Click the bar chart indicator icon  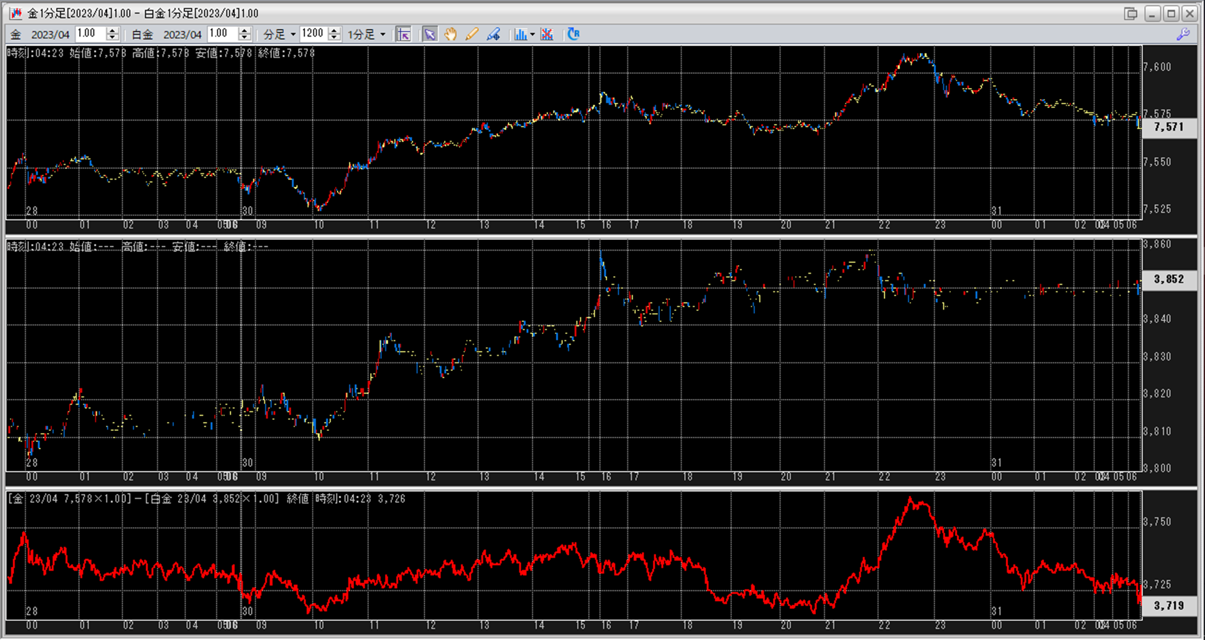(x=520, y=34)
